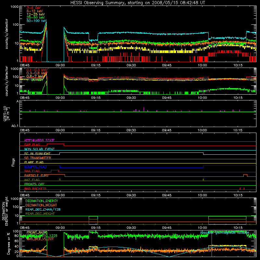
Task: Select the yellow 12-25 keV legend label
Action: (36, 14)
